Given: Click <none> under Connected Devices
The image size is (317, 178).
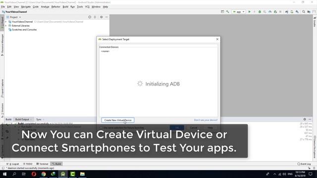Looking at the screenshot, I should point(105,51).
